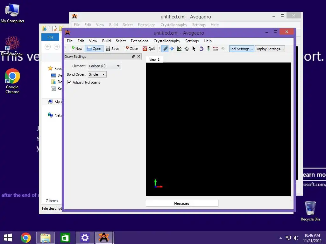
Task: Open the Help menu in front Avogadro
Action: tap(208, 41)
